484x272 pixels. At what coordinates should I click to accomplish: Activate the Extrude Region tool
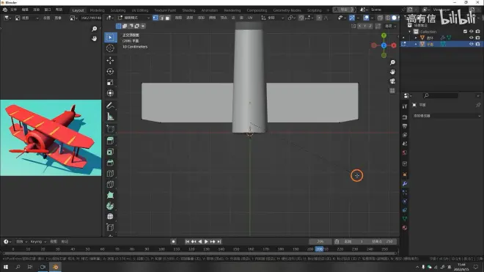coord(110,141)
